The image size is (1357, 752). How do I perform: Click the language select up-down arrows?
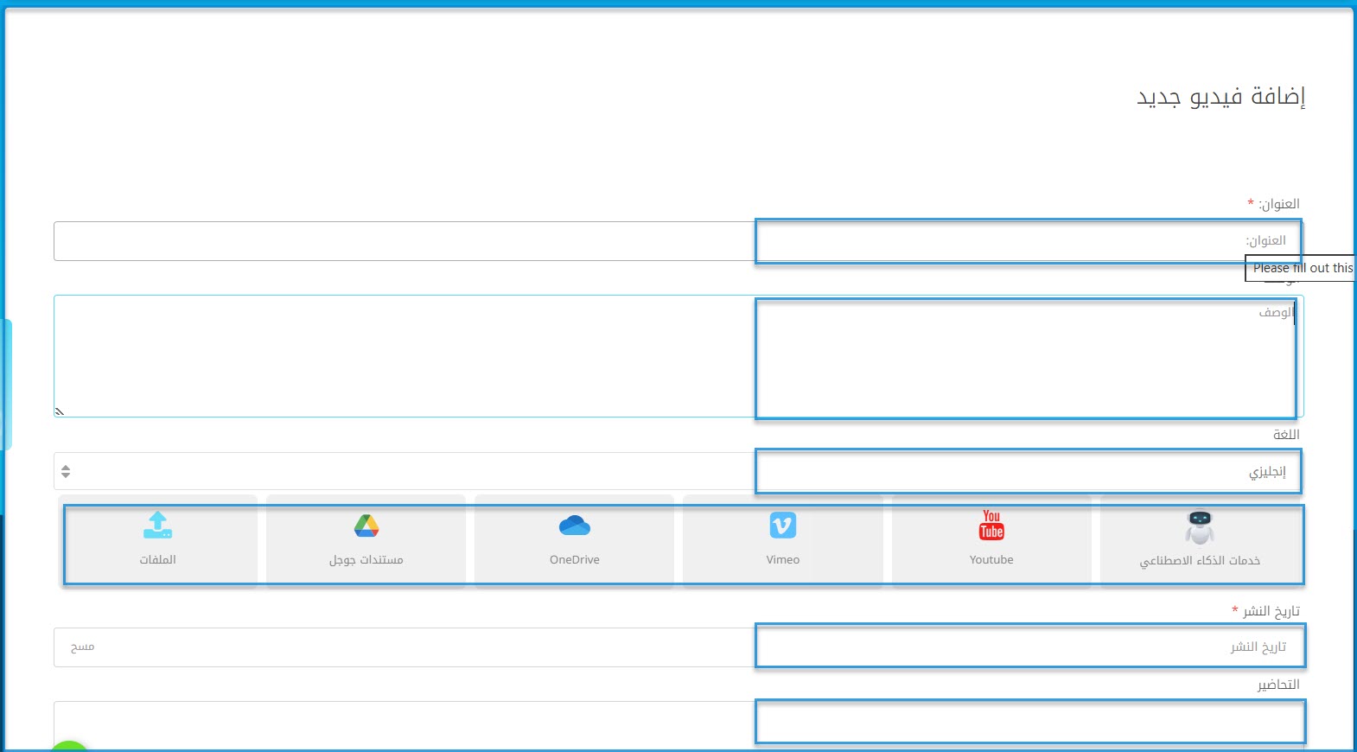pyautogui.click(x=66, y=472)
